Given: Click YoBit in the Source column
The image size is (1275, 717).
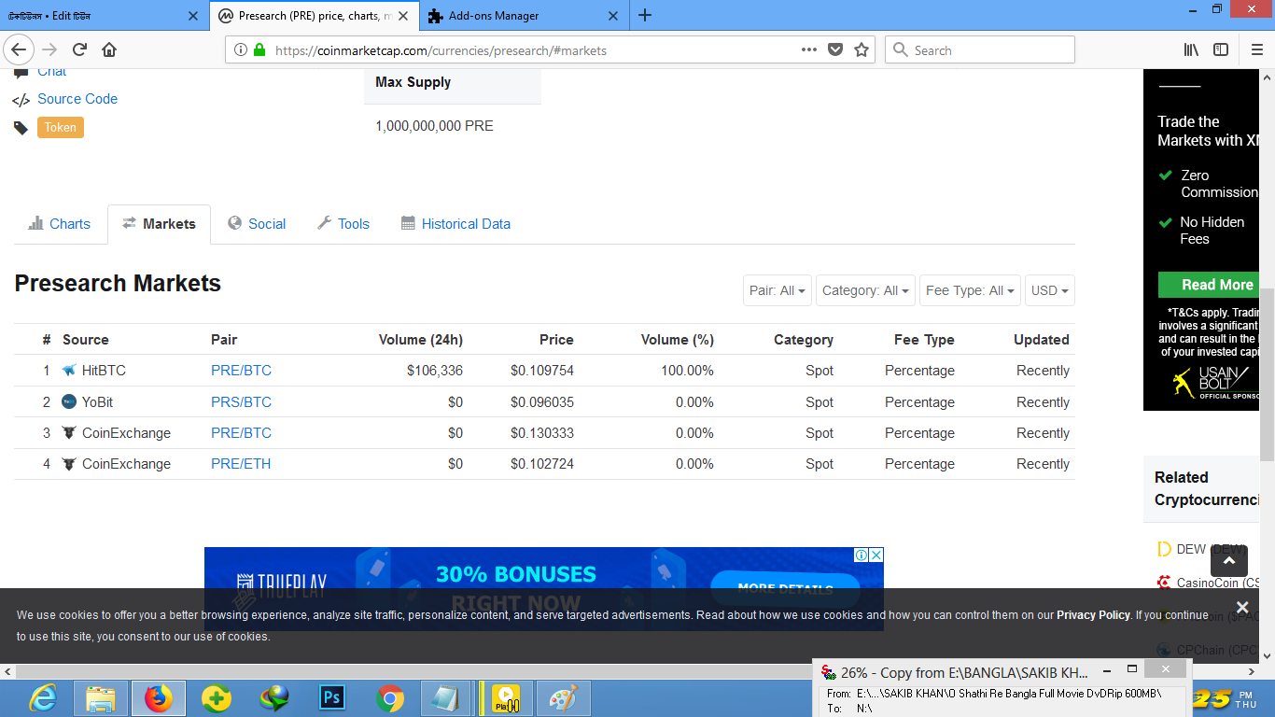Looking at the screenshot, I should (x=97, y=402).
